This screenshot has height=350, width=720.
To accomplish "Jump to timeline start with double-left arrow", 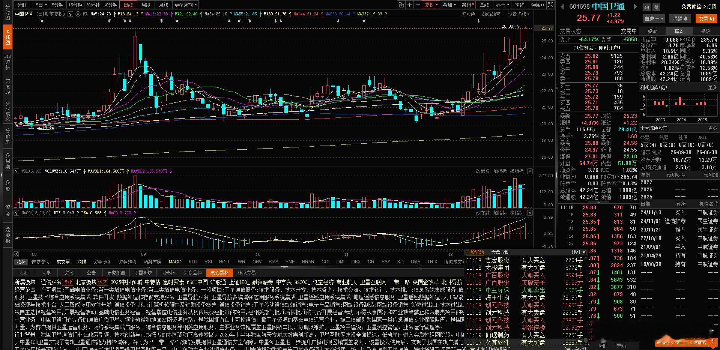I will coord(17,254).
